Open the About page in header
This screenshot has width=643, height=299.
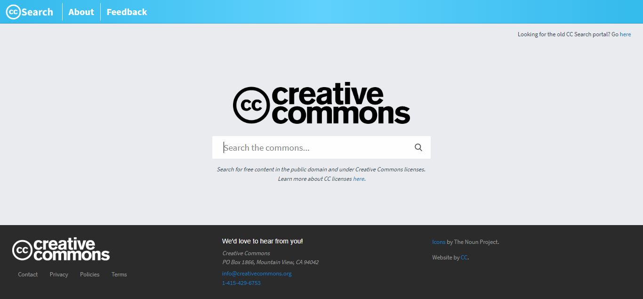coord(81,12)
